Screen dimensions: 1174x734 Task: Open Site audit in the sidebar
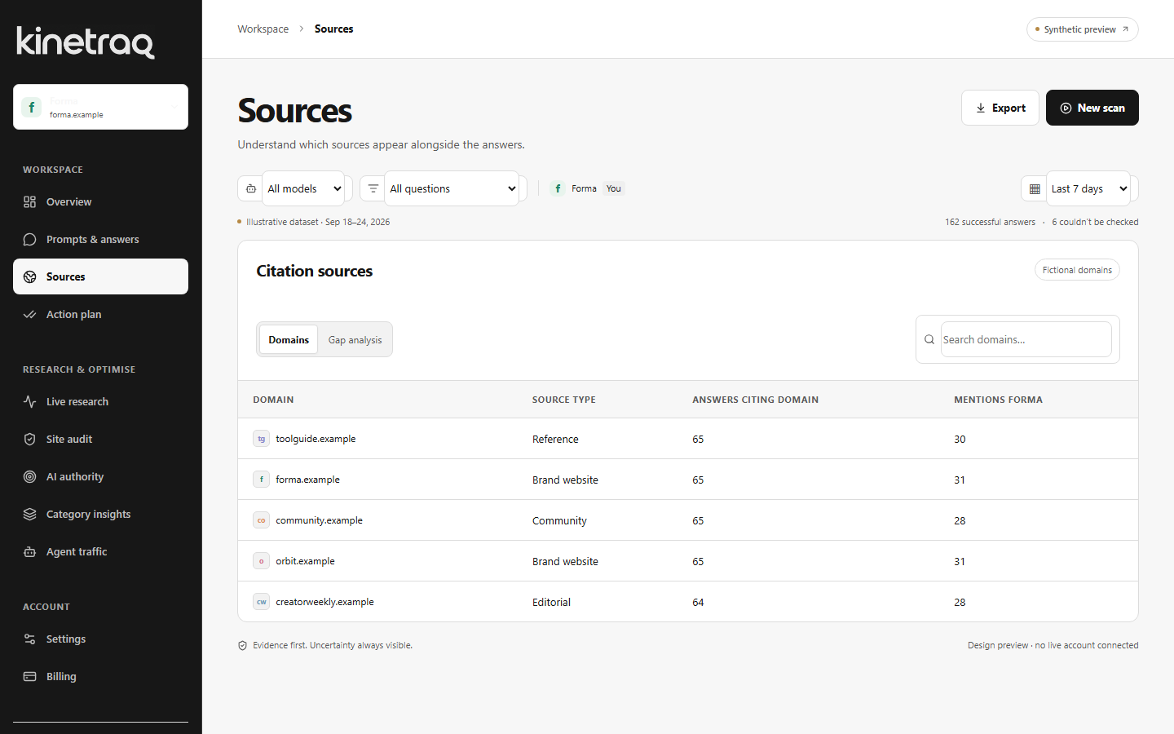coord(101,439)
